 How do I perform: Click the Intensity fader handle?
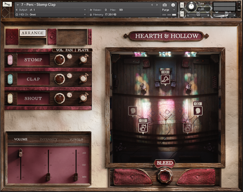click(48, 177)
